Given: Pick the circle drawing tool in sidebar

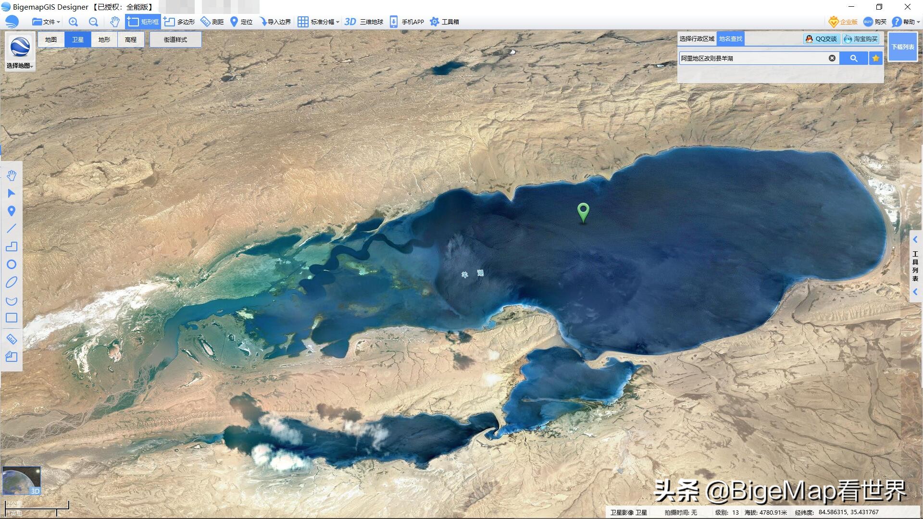Looking at the screenshot, I should pos(12,265).
